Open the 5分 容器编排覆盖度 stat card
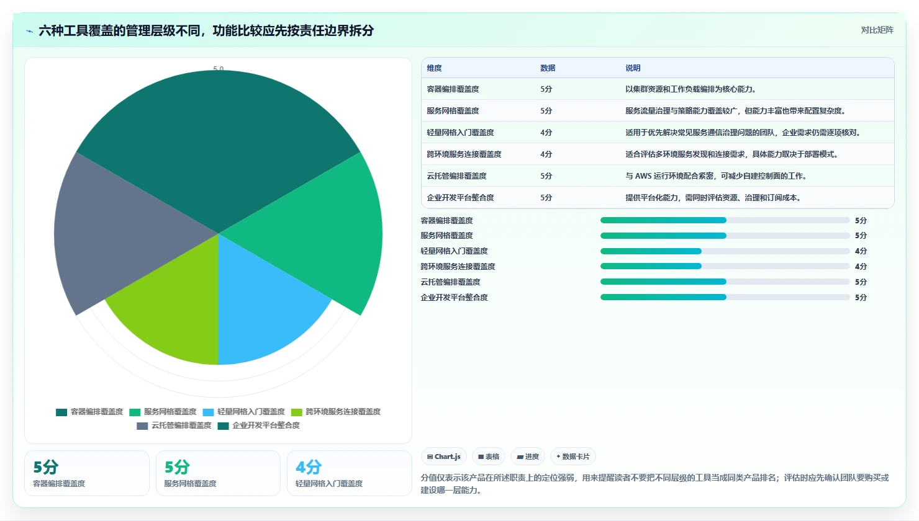This screenshot has height=521, width=919. click(x=87, y=473)
